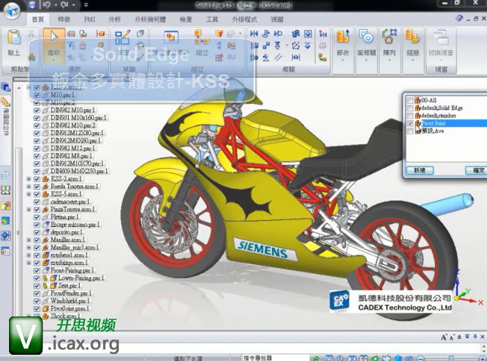Screen dimensions: 487x361
Task: Expand the estriberaI.asm:1 node
Action: 29,255
